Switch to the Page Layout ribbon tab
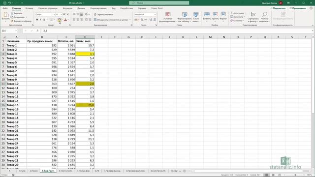 48,8
